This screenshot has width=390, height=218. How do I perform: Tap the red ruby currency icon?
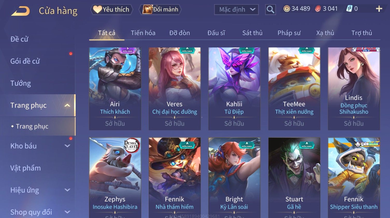pyautogui.click(x=318, y=9)
